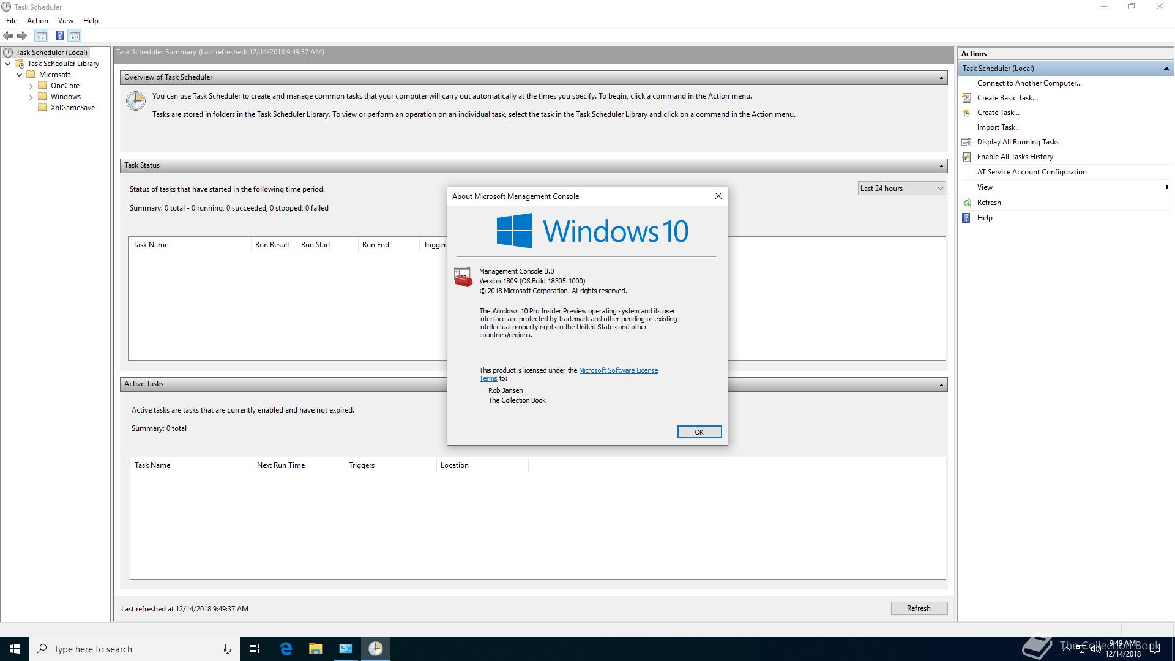The height and width of the screenshot is (661, 1175).
Task: Click the Cortana microphone icon
Action: [227, 649]
